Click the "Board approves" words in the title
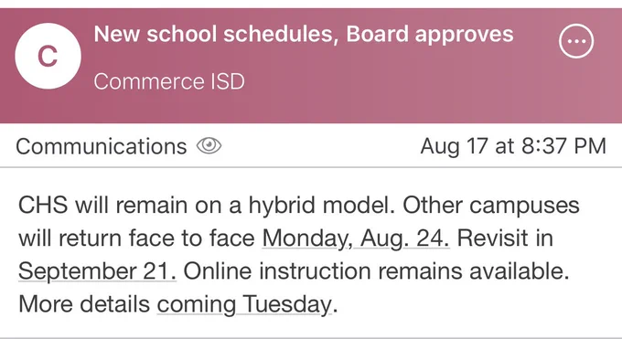Image resolution: width=622 pixels, height=339 pixels. 430,34
